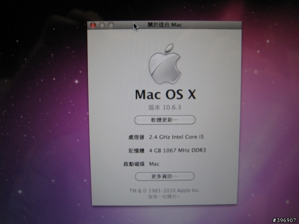
Task: Click the 軟體更新… software update button
Action: tap(165, 120)
